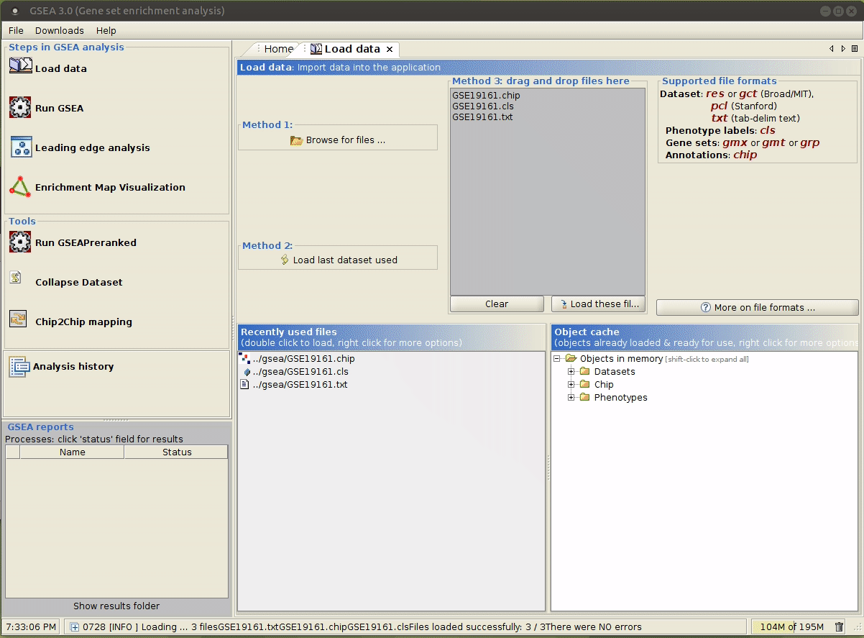Expand the Chip tree node
The height and width of the screenshot is (638, 864).
click(572, 385)
